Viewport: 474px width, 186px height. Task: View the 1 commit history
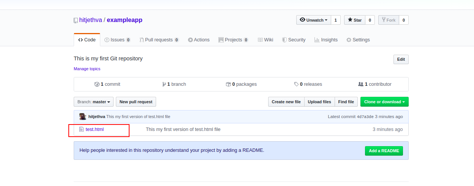107,84
